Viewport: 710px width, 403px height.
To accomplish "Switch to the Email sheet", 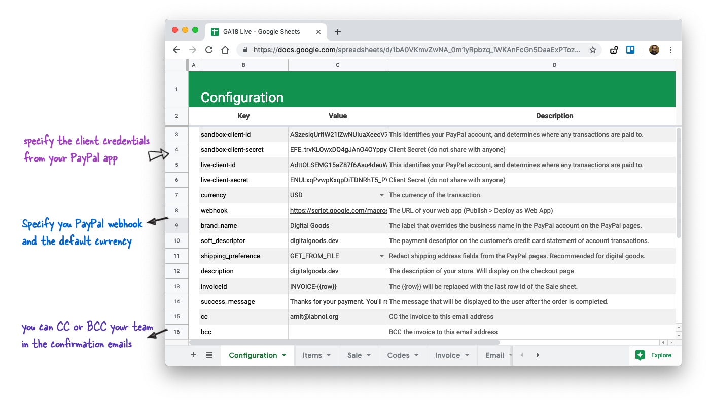I will pyautogui.click(x=495, y=355).
